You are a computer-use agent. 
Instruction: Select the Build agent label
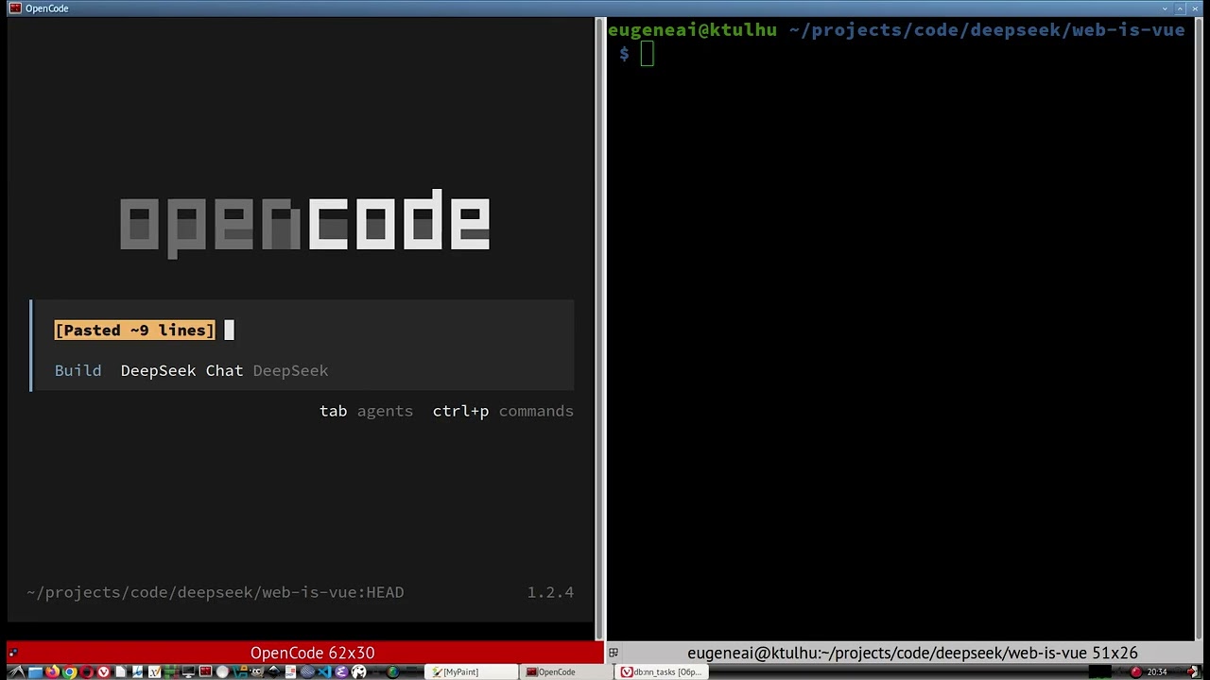(x=78, y=371)
